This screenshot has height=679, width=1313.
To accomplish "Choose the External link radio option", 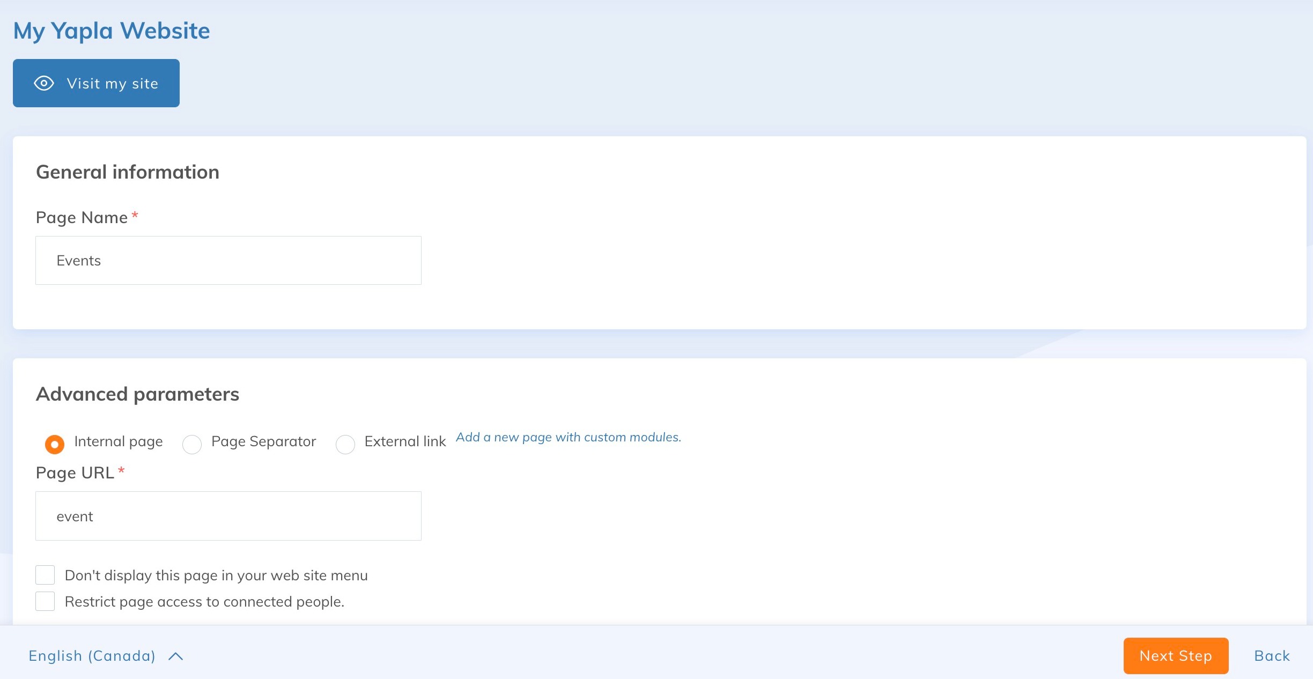I will tap(345, 444).
